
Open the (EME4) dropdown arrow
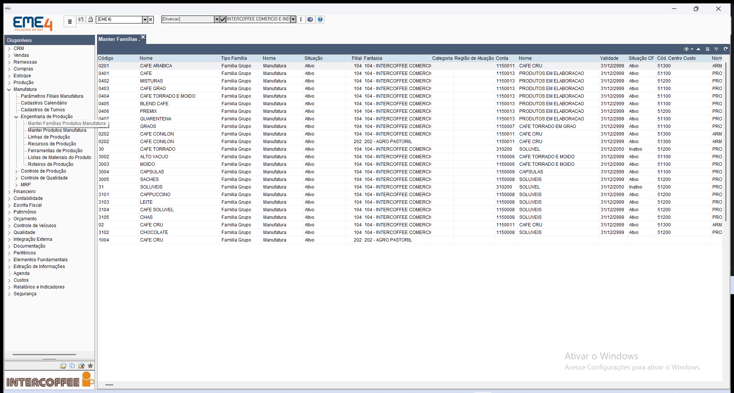click(x=145, y=19)
